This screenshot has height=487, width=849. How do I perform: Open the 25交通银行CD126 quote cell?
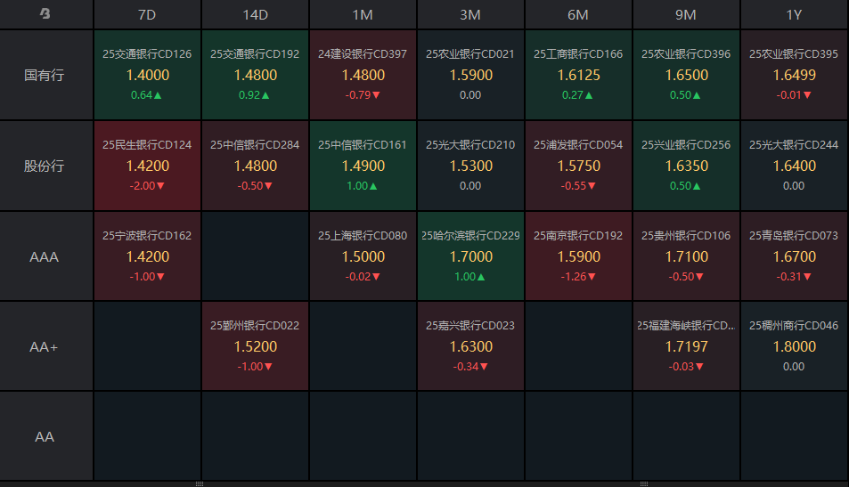click(147, 75)
